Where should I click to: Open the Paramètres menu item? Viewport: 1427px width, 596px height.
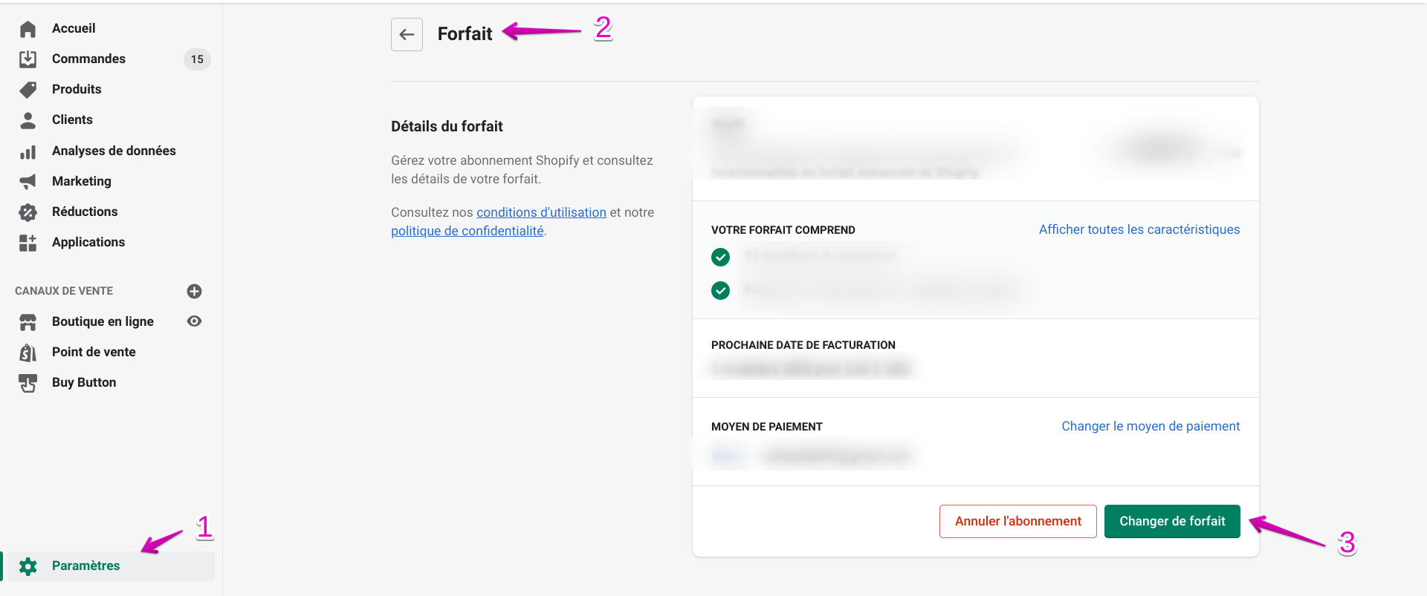pyautogui.click(x=85, y=566)
